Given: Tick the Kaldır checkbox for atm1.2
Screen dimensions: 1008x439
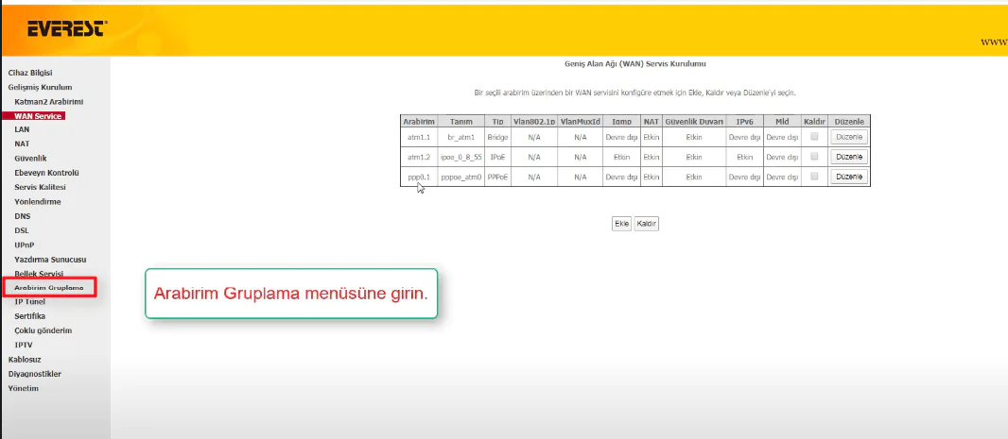Looking at the screenshot, I should point(814,156).
